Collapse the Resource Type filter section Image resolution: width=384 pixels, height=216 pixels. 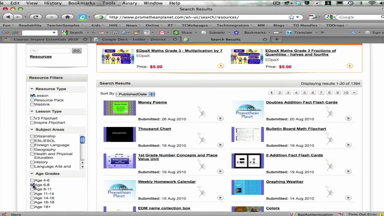click(x=31, y=89)
